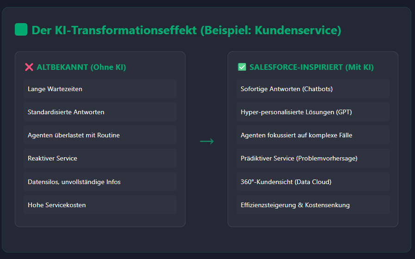This screenshot has width=415, height=259.
Task: Click the 'SALESFORCE-INSPIRIERT (Mit KI)' heading
Action: coord(311,67)
